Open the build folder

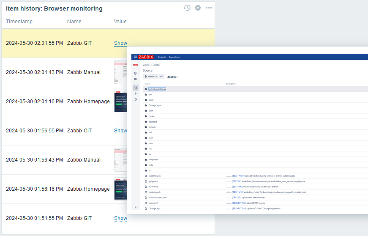pyautogui.click(x=151, y=100)
